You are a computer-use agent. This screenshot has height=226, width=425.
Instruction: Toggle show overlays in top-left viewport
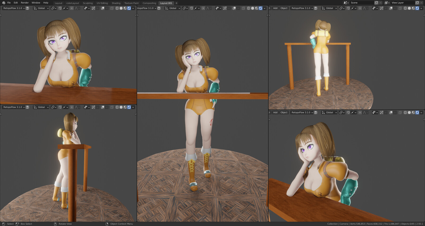[103, 8]
